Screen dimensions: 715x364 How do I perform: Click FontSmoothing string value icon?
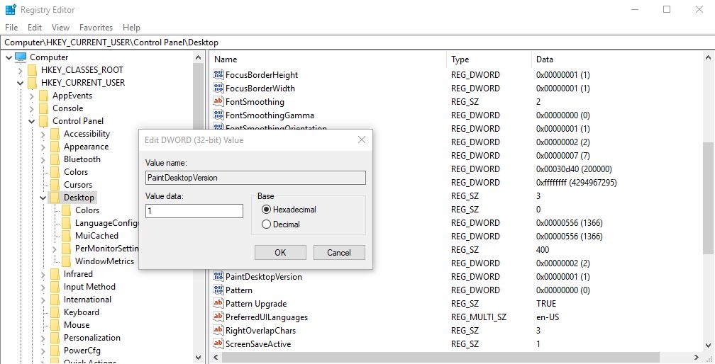tap(218, 102)
